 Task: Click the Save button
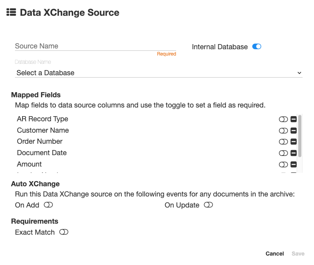298,254
